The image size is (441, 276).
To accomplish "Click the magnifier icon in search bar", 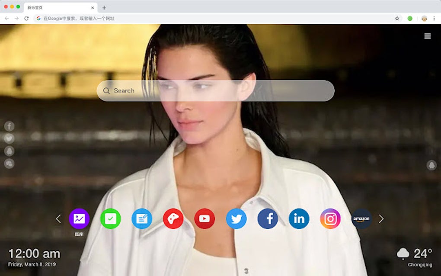I will pos(106,90).
